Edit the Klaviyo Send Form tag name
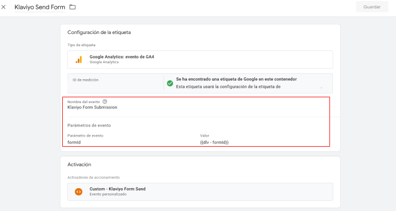This screenshot has width=396, height=211. [39, 7]
